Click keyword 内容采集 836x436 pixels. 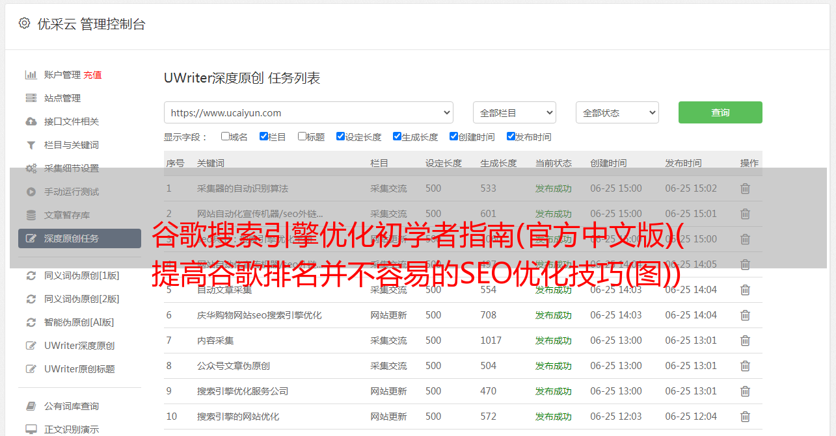click(x=215, y=340)
